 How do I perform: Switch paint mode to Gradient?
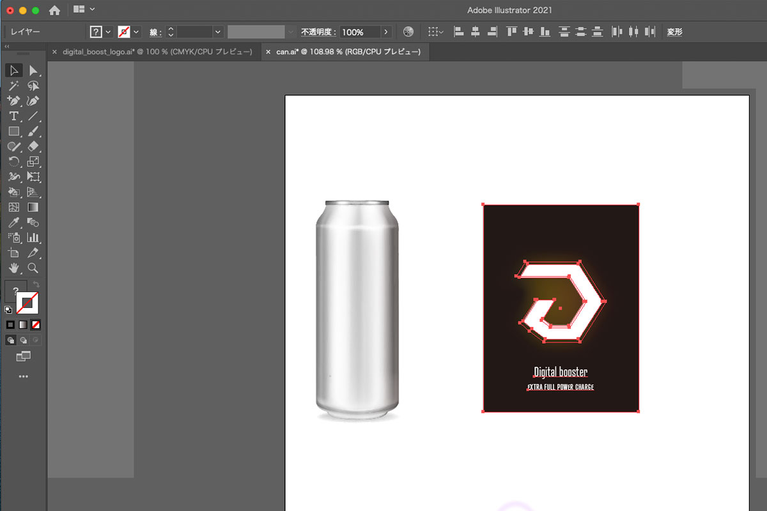[23, 324]
